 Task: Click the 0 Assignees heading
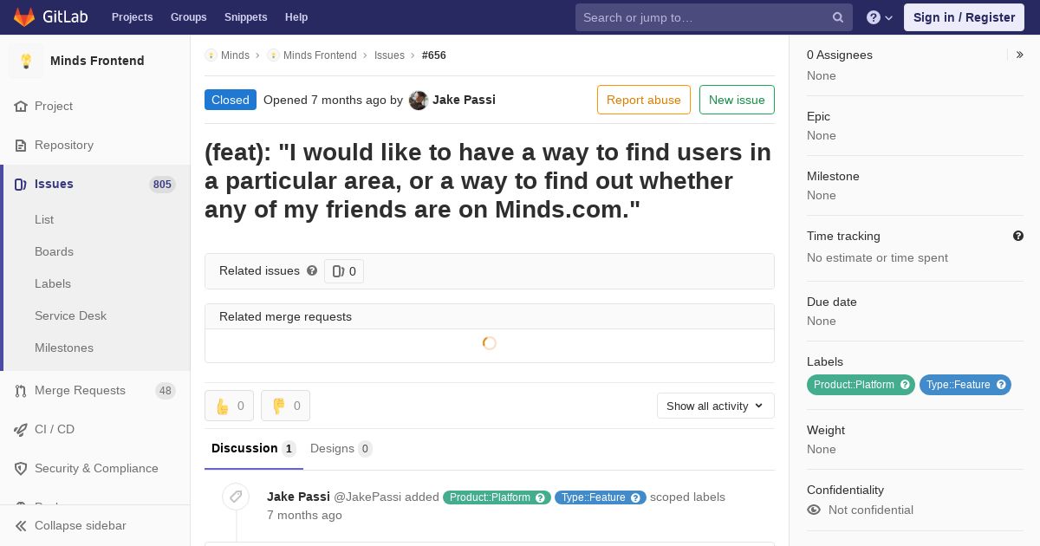[840, 55]
